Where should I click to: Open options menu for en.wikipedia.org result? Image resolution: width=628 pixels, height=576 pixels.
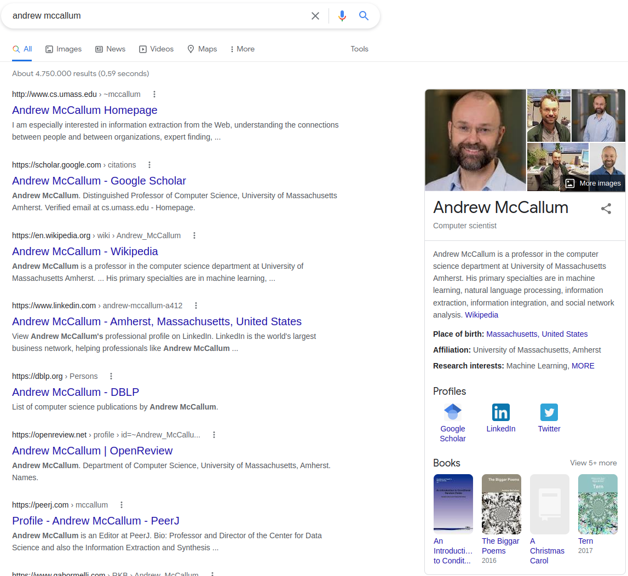pos(194,235)
